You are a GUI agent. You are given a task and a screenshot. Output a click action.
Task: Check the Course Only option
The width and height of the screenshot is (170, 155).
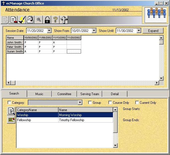point(110,103)
